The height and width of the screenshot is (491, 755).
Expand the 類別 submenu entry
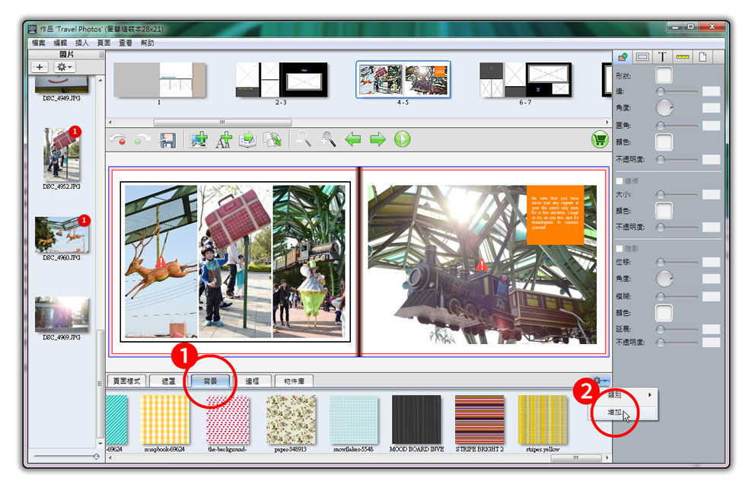coord(629,395)
